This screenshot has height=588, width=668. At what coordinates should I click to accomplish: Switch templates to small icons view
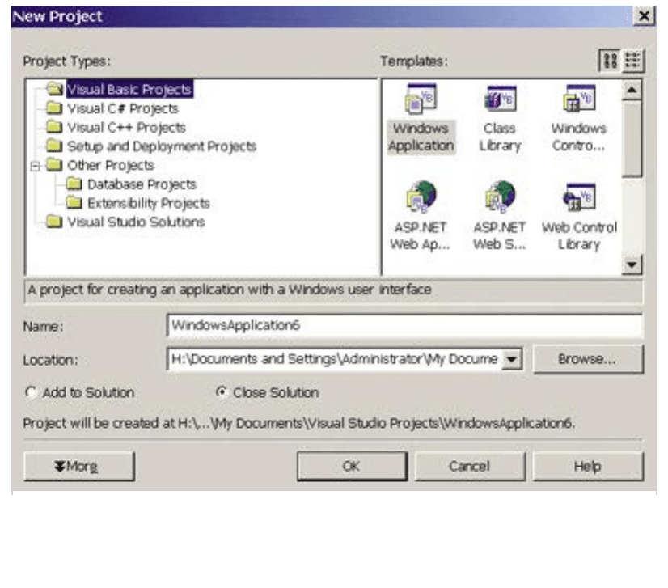tap(633, 61)
